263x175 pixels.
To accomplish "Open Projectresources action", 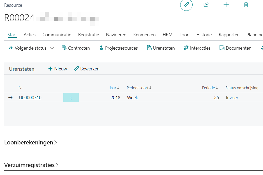I will (x=119, y=48).
